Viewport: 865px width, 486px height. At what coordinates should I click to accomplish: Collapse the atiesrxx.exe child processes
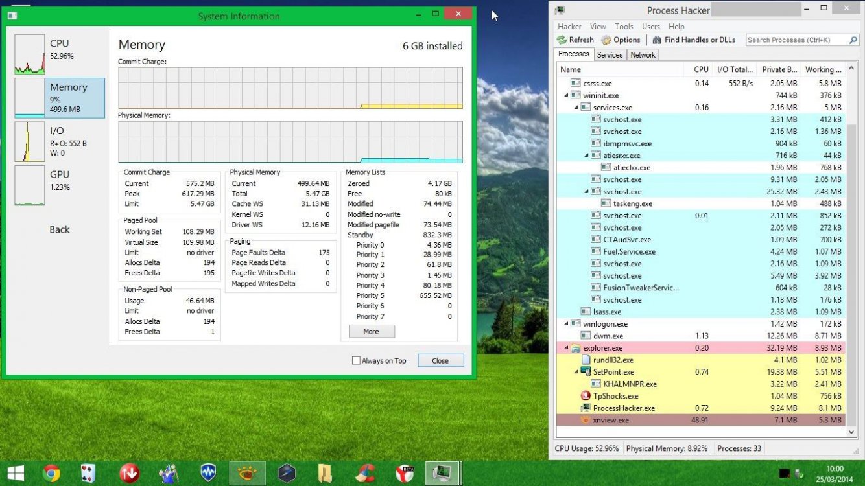(587, 156)
